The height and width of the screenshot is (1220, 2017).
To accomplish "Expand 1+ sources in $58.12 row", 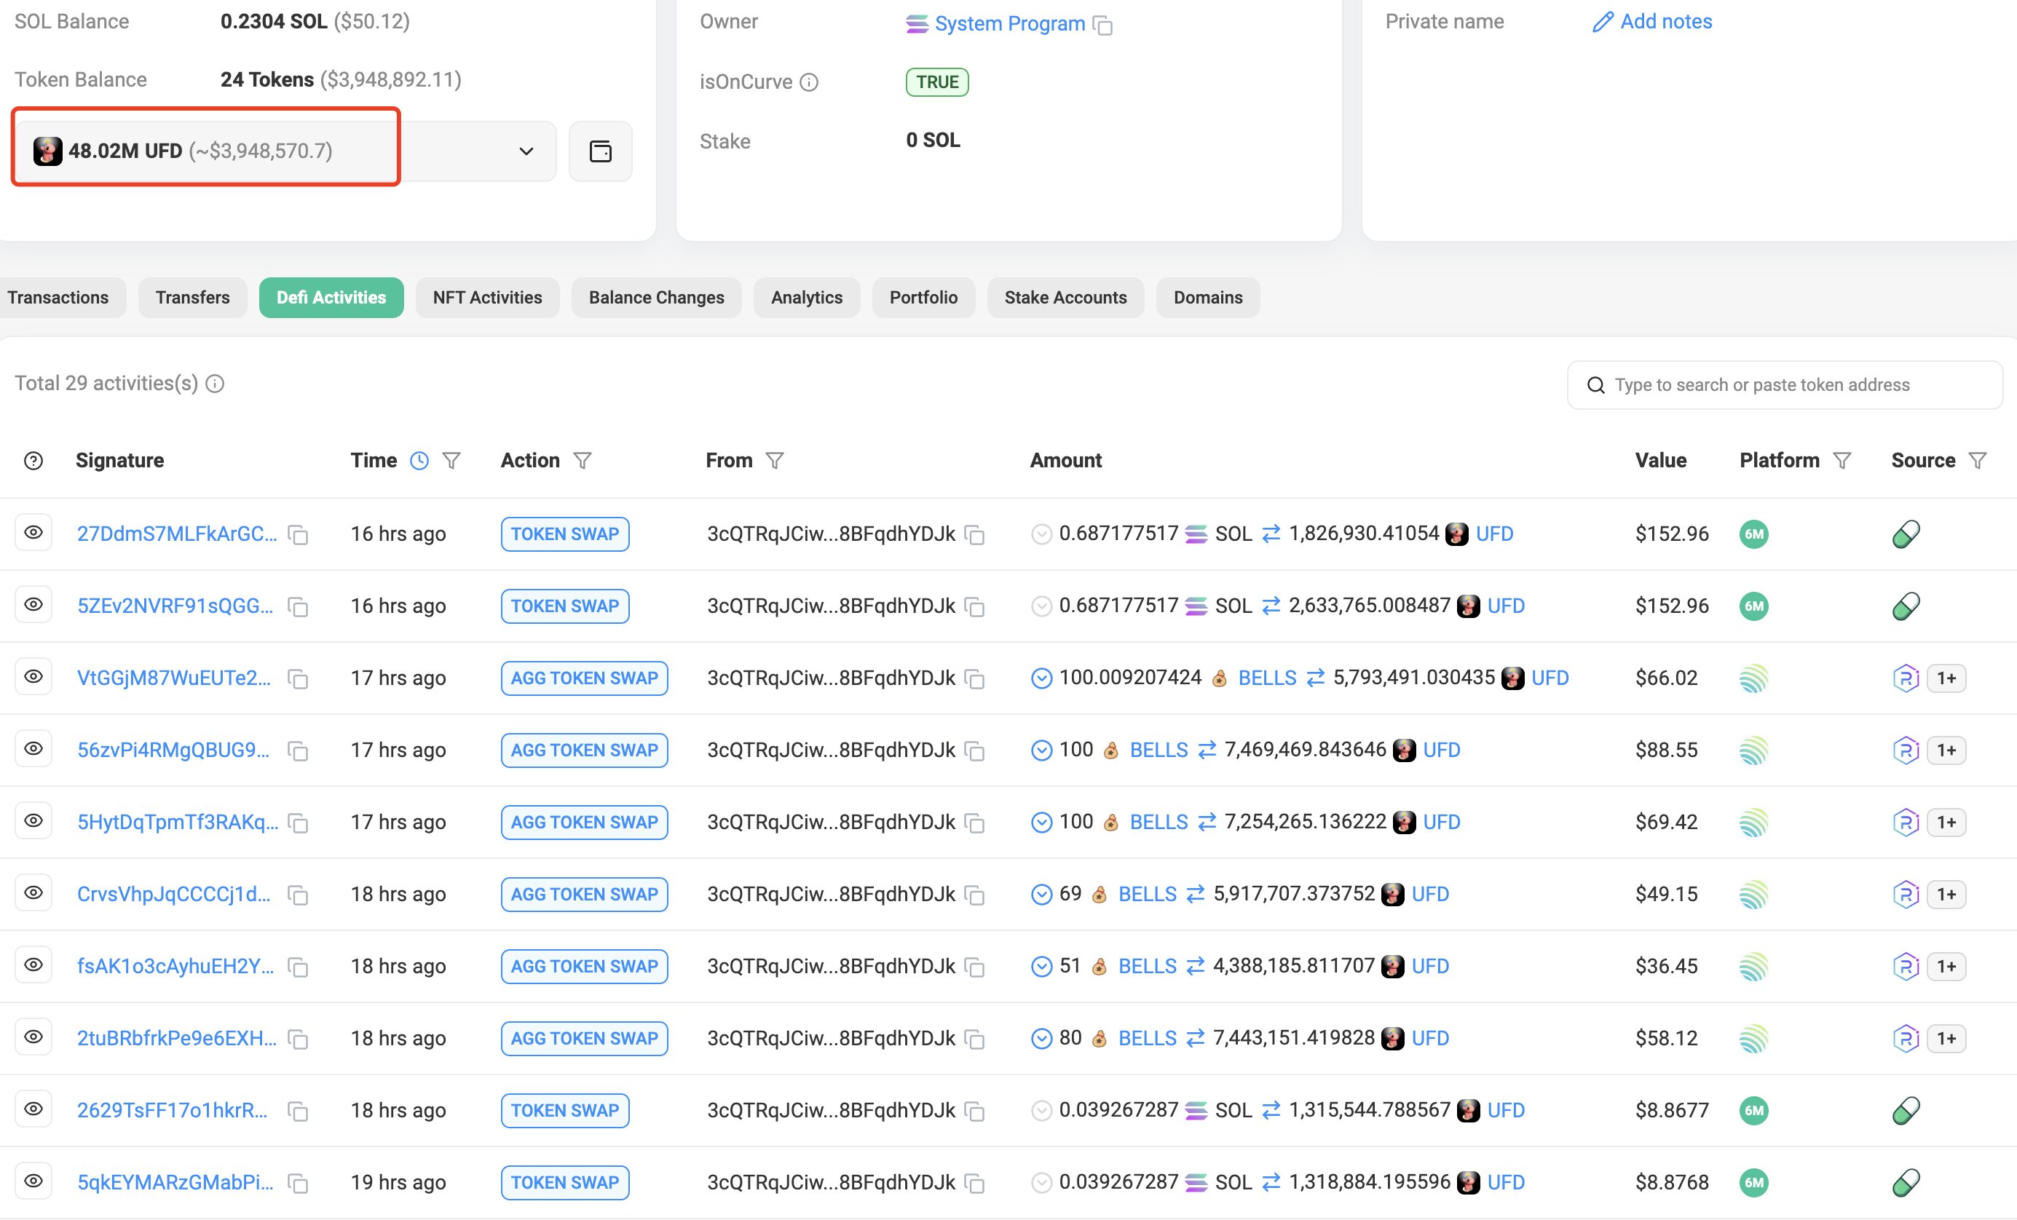I will click(x=1946, y=1038).
